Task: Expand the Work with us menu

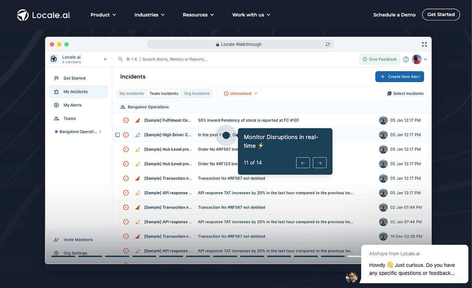Action: [251, 15]
